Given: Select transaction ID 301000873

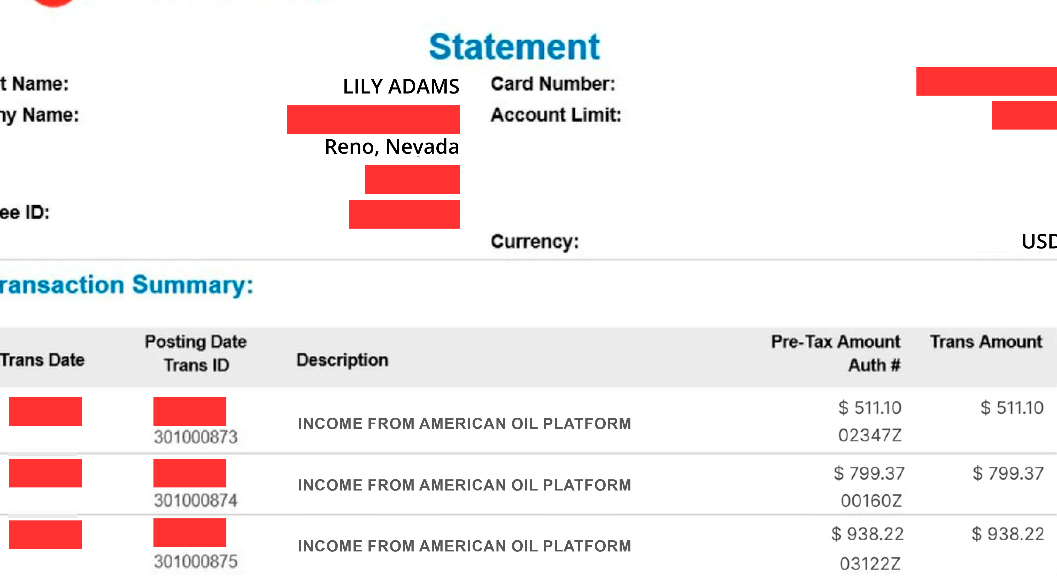Looking at the screenshot, I should [x=196, y=437].
